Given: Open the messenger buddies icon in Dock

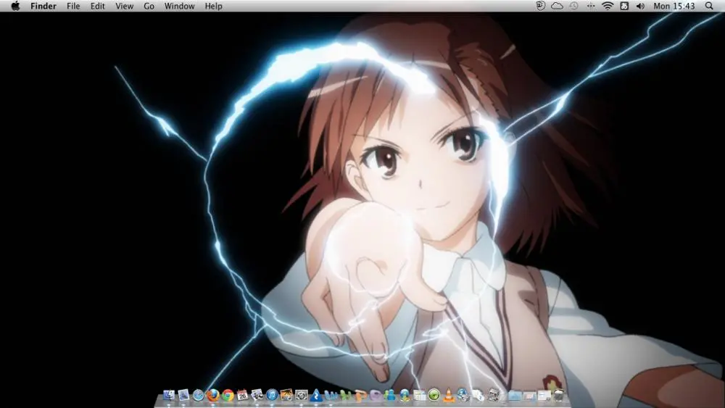Looking at the screenshot, I should tap(390, 395).
